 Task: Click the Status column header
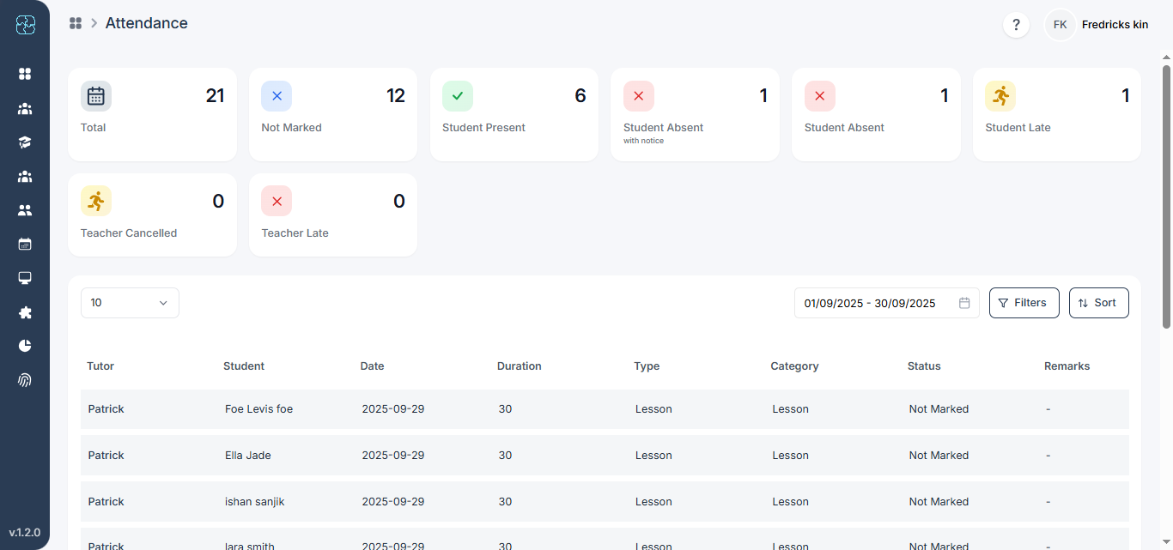coord(924,366)
